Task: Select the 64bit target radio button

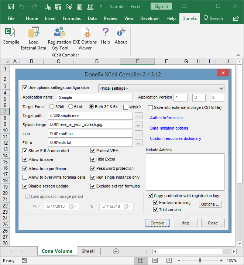Action: (x=71, y=107)
